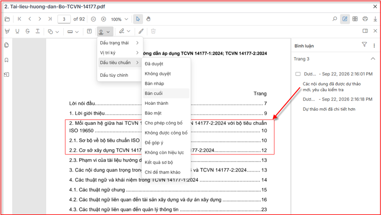Select the ink pen drawing tool
Image resolution: width=381 pixels, height=215 pixels.
(x=141, y=31)
